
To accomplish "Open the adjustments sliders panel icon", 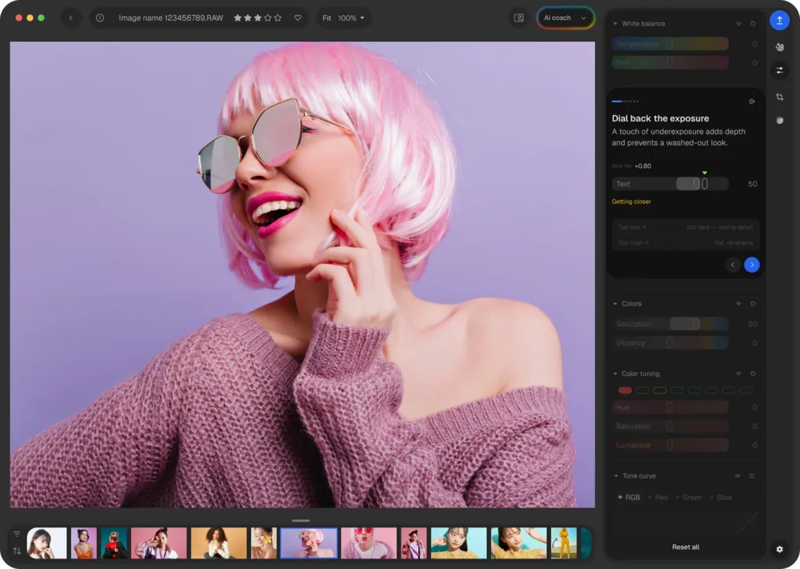I will pyautogui.click(x=779, y=70).
